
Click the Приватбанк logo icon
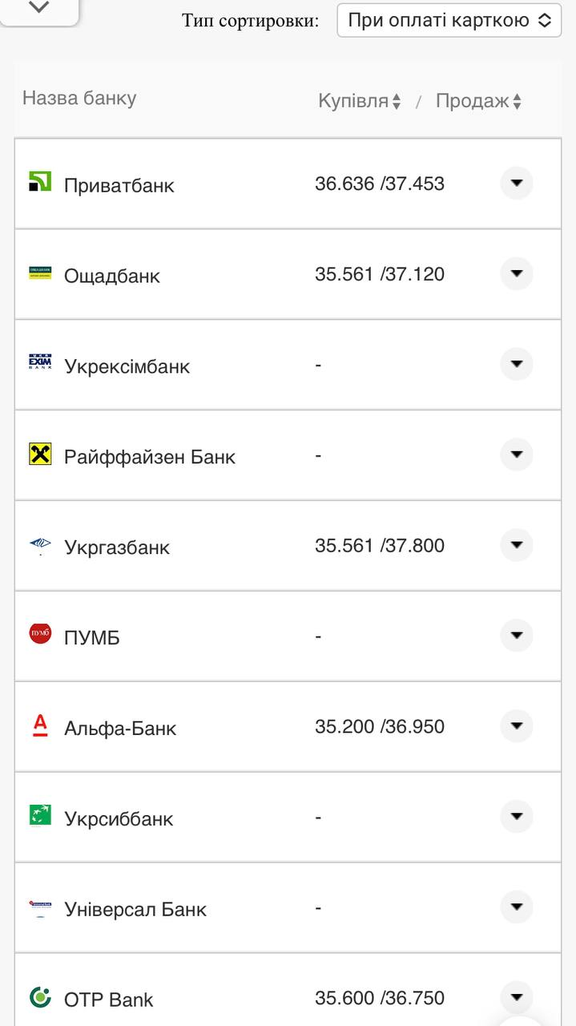tap(40, 182)
